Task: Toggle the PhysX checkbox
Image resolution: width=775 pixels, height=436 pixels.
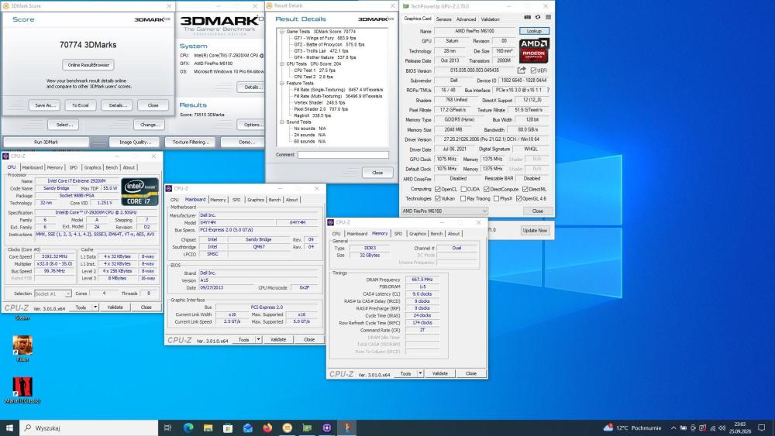Action: pyautogui.click(x=496, y=198)
